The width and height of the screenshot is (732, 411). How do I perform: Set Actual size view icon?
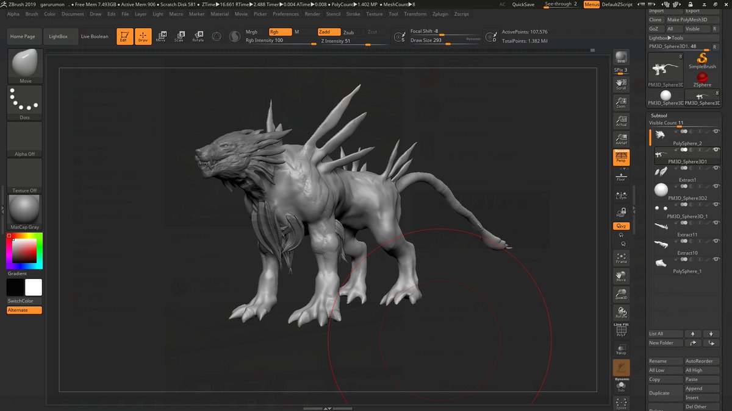(x=621, y=121)
